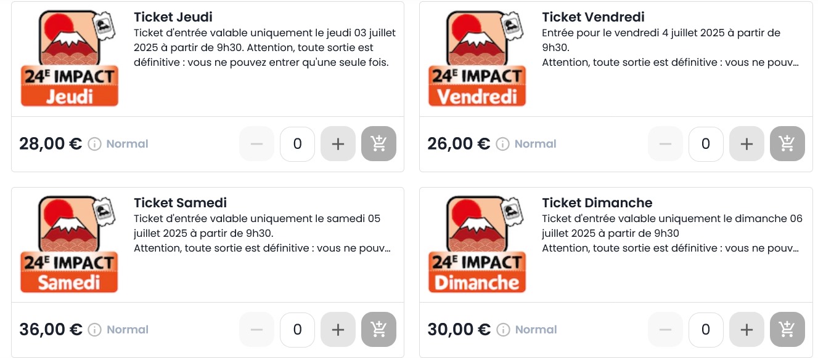Screen dimensions: 818x358
Task: Add Ticket Dimanche to cart
Action: point(787,330)
